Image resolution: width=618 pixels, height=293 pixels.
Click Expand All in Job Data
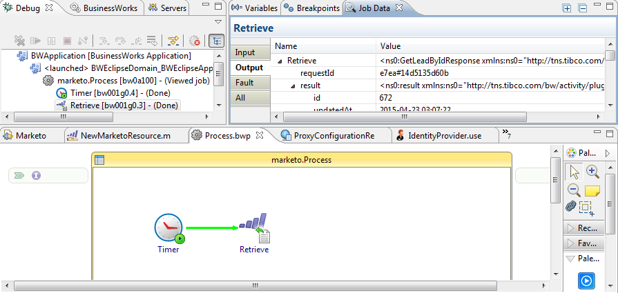pos(567,8)
